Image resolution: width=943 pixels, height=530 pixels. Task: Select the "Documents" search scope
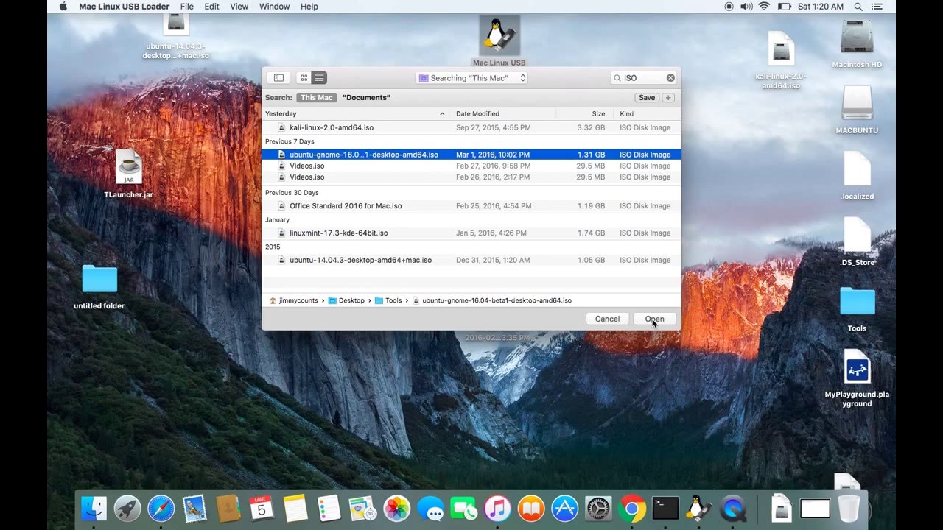coord(366,98)
